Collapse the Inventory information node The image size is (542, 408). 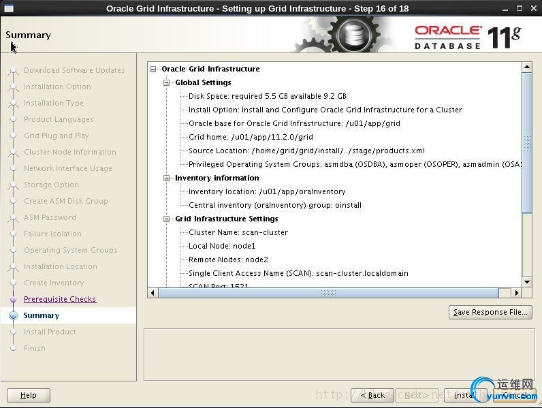click(x=167, y=178)
